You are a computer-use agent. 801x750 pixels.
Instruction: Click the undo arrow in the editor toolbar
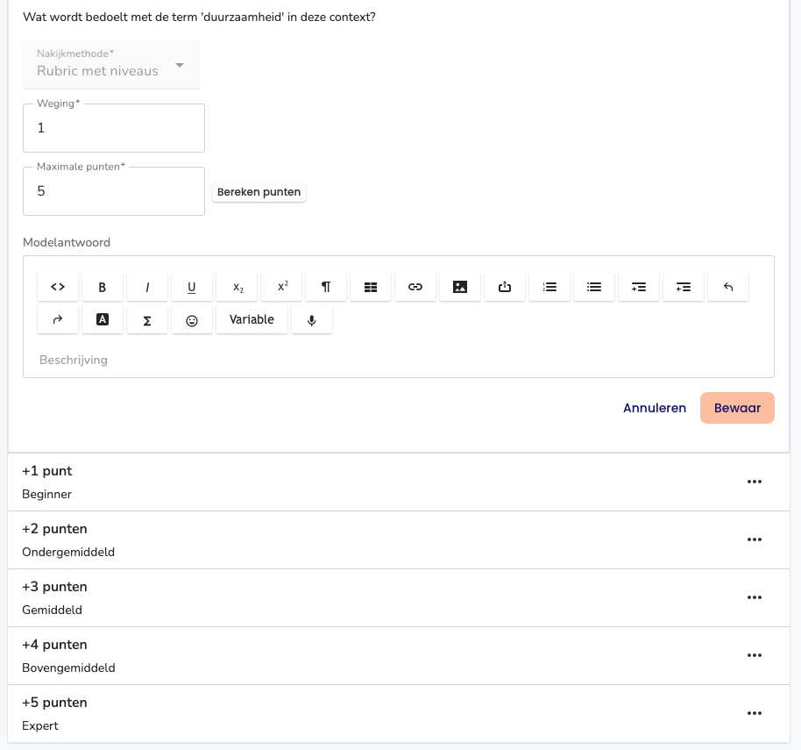point(728,287)
